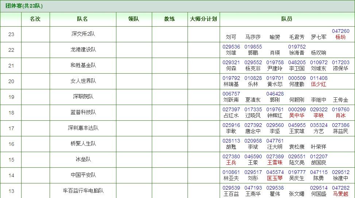
Task: Click red player name 吴中华
Action: tap(297, 116)
